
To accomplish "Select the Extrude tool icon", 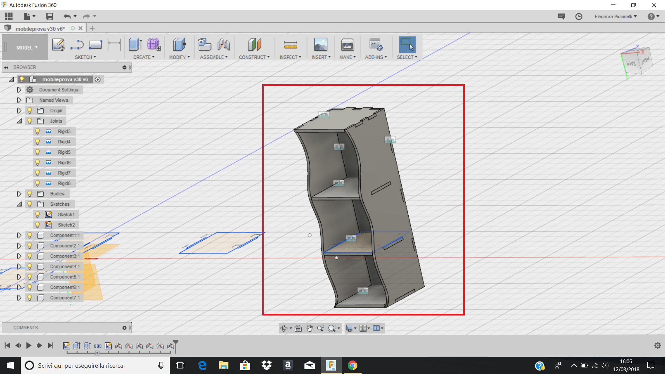I will (x=135, y=45).
